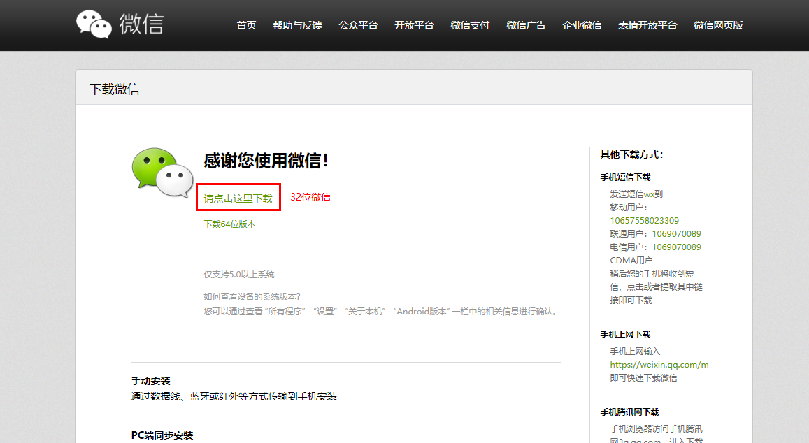Open 开放平台 in the navigation bar

pos(414,25)
